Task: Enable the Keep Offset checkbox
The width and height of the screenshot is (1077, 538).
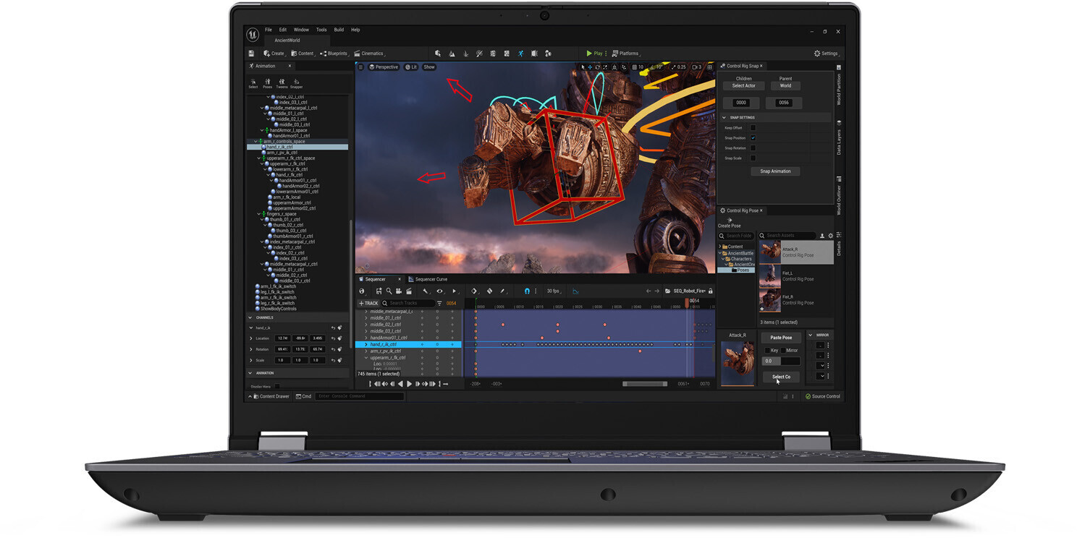Action: (x=753, y=128)
